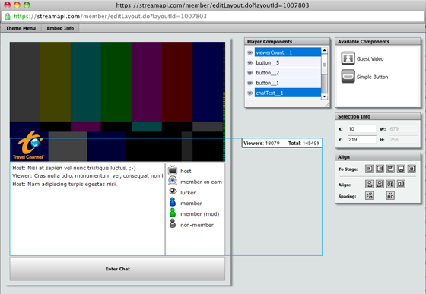Image resolution: width=426 pixels, height=294 pixels.
Task: Click the Player Components scrollbar thumb
Action: 324,65
